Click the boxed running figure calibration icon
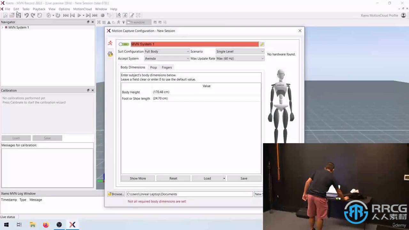 click(125, 15)
